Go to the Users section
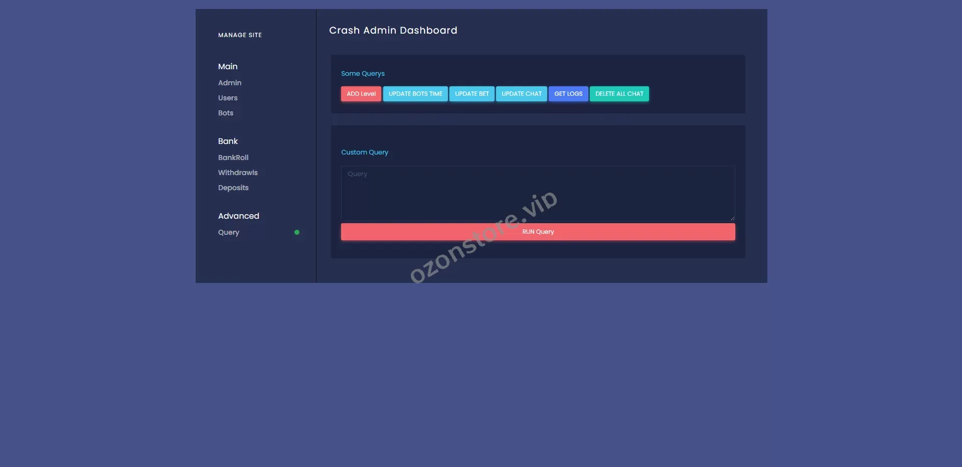The width and height of the screenshot is (962, 467). (228, 98)
